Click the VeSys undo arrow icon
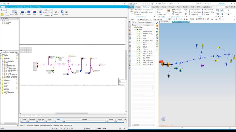 coord(6,13)
